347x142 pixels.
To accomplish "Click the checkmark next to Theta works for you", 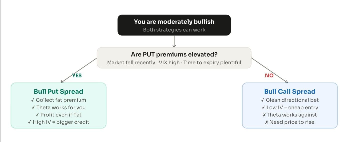I will (x=33, y=107).
